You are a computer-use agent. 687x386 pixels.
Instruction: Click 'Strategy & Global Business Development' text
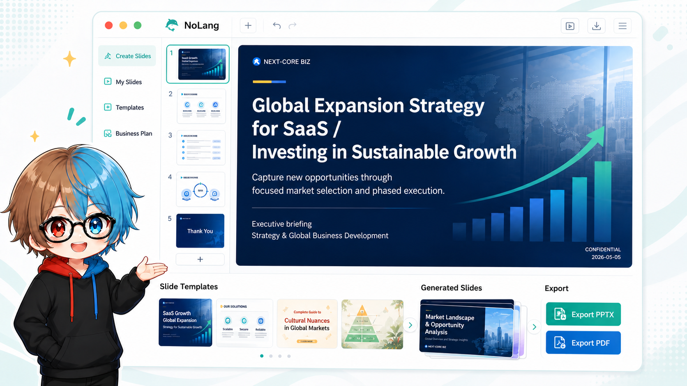[320, 235]
